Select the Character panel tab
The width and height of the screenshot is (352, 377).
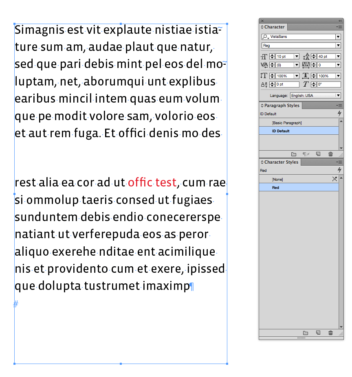tap(274, 27)
